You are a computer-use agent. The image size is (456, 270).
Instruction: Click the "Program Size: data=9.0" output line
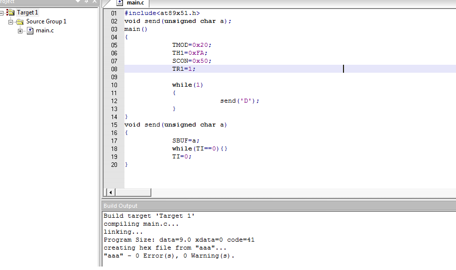pyautogui.click(x=179, y=240)
